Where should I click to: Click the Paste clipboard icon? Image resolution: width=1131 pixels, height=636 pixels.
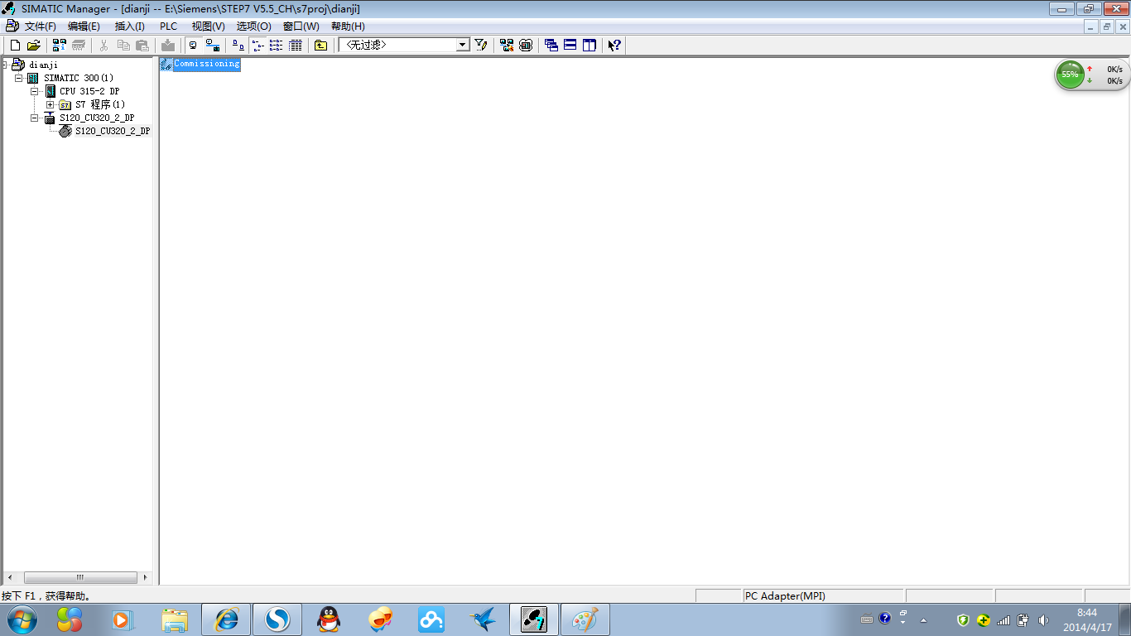click(142, 46)
